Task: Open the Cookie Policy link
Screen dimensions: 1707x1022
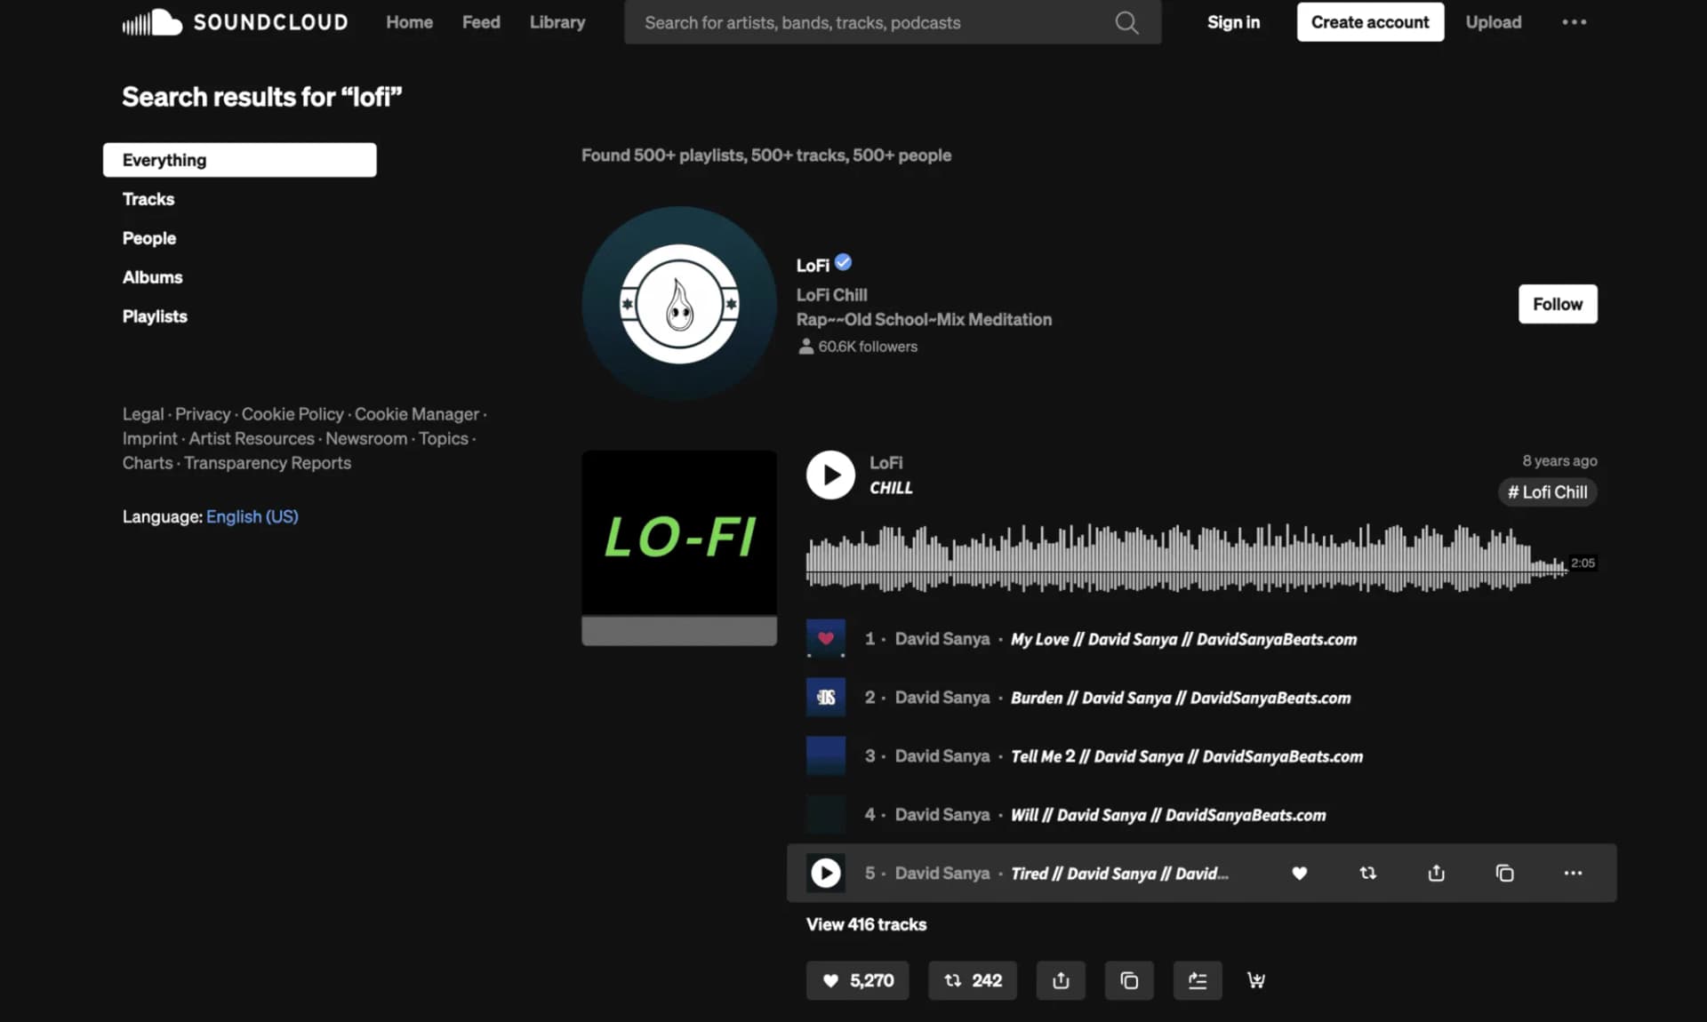Action: [x=293, y=414]
